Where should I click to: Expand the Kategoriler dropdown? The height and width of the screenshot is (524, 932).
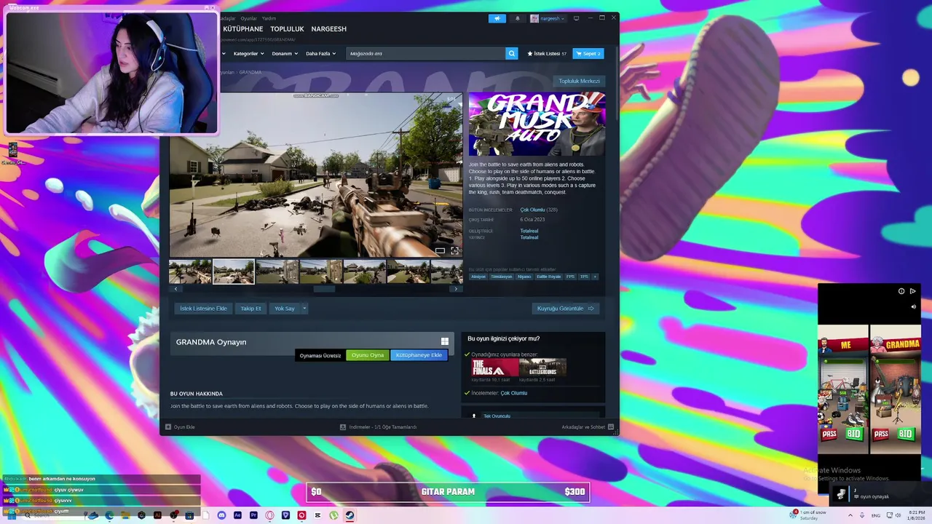248,53
